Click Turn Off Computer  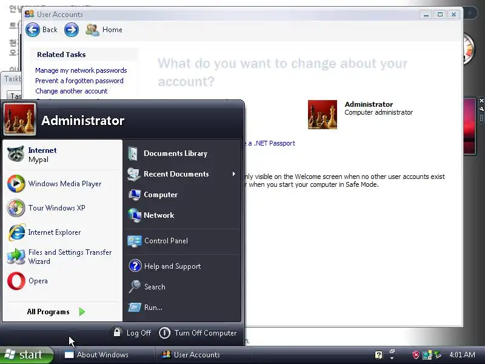pyautogui.click(x=198, y=332)
